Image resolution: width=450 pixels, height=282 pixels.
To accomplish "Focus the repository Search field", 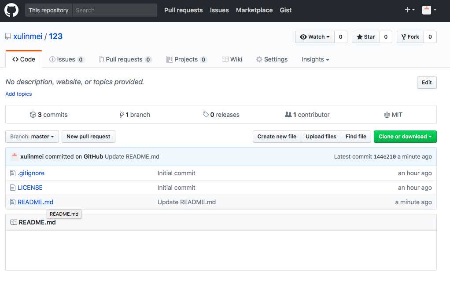I will (x=115, y=10).
